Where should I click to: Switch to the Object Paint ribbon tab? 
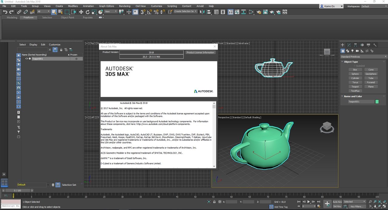(x=67, y=18)
